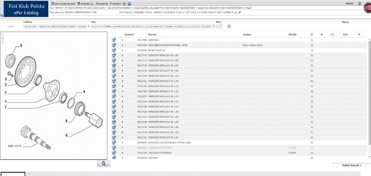The height and width of the screenshot is (176, 371).
Task: Select part number 55216024
Action: (x=142, y=45)
